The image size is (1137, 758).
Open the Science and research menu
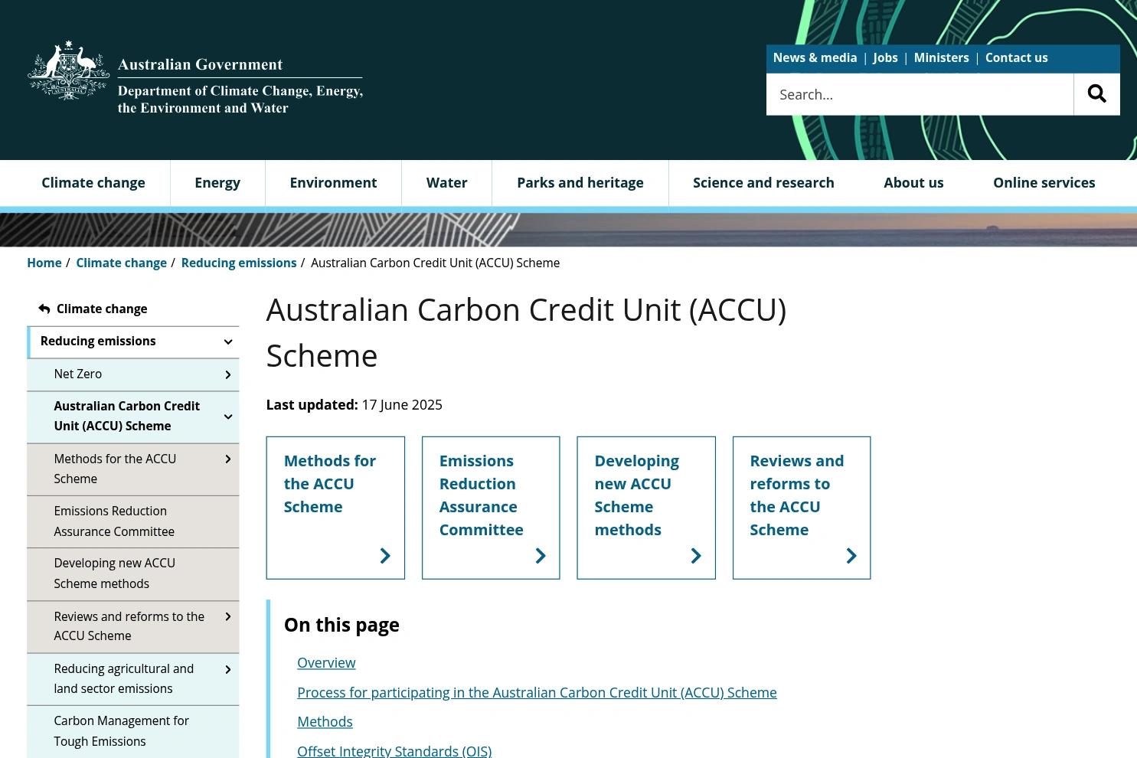pos(763,182)
